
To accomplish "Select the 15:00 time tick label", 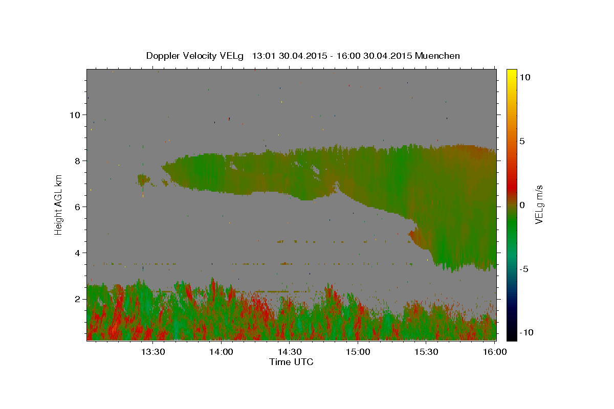I will [358, 352].
